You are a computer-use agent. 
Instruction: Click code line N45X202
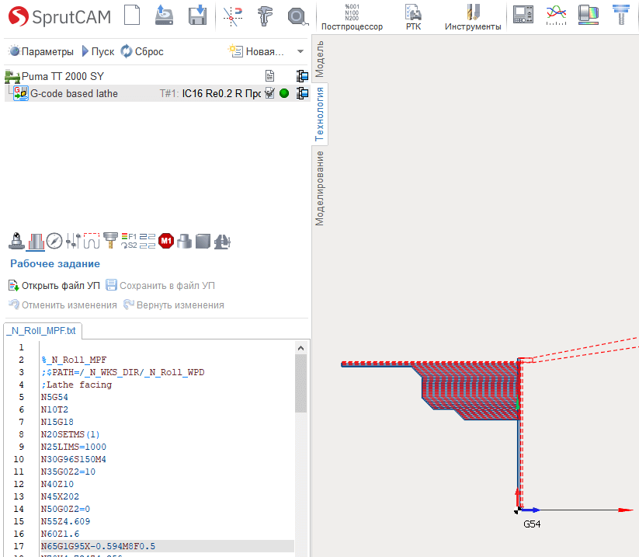coord(60,496)
